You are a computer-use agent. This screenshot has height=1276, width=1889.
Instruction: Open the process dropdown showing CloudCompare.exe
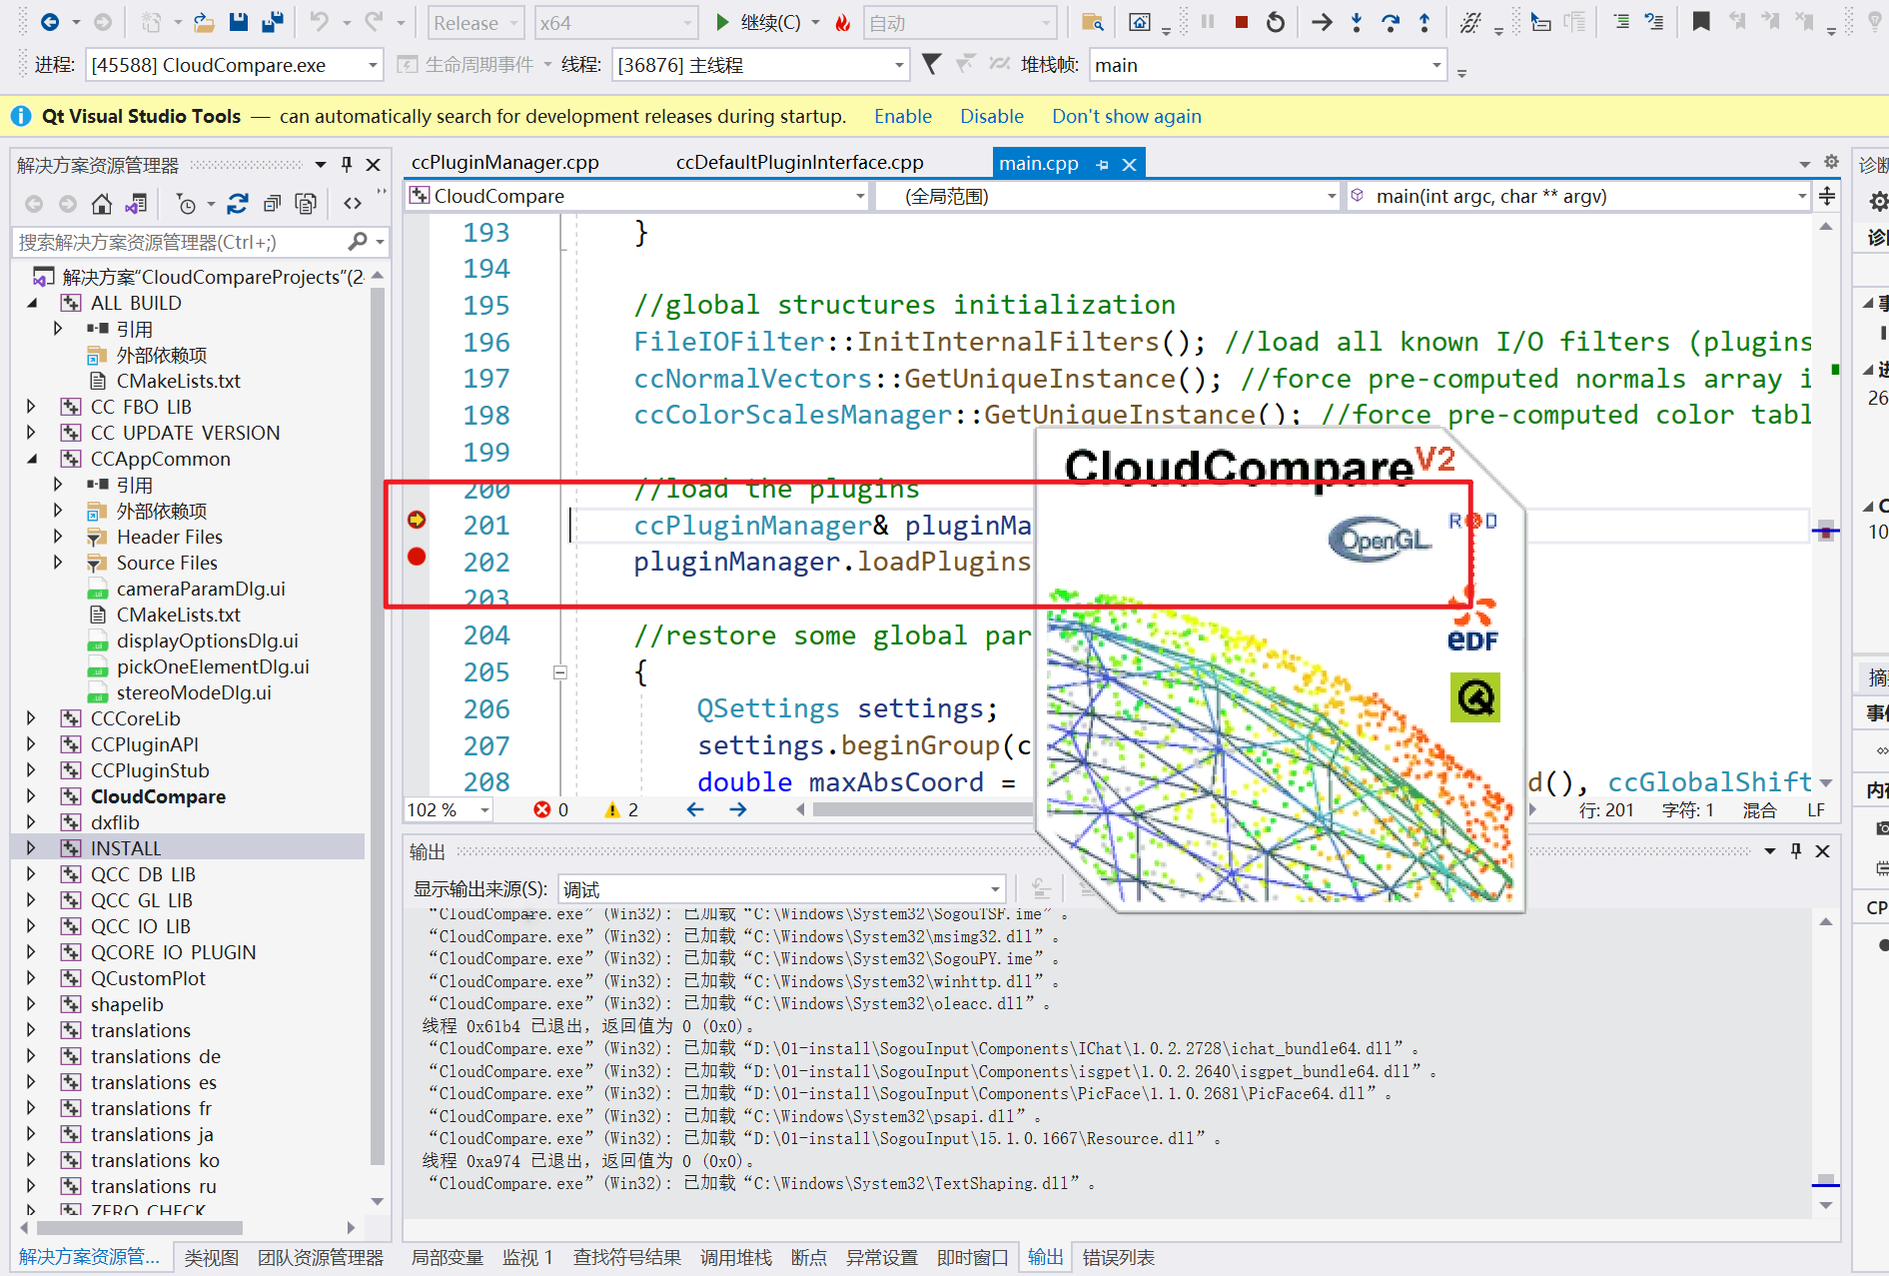234,65
